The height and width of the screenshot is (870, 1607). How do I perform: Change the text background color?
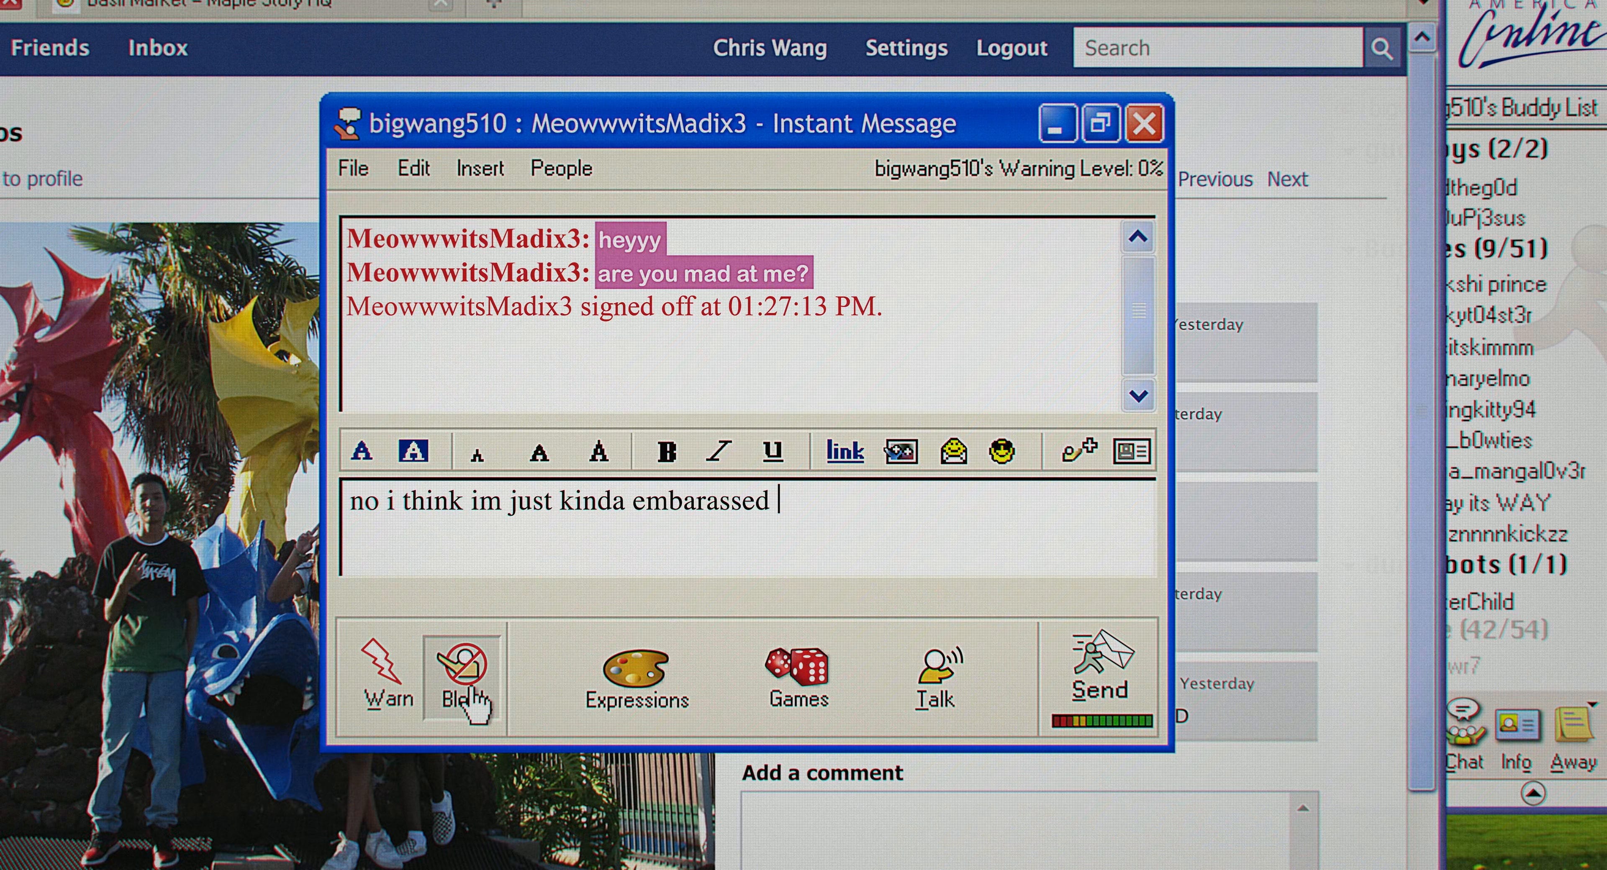coord(413,451)
